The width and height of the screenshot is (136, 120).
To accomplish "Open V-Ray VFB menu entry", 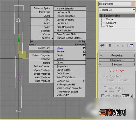I will tap(70, 95).
